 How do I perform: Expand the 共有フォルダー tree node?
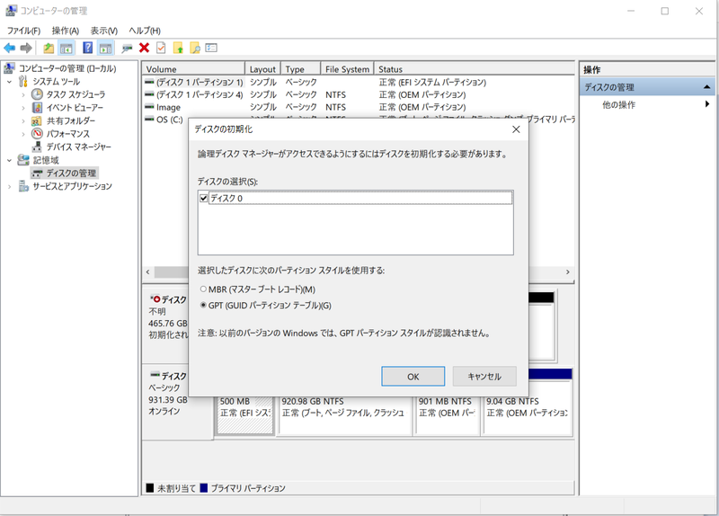click(x=23, y=121)
